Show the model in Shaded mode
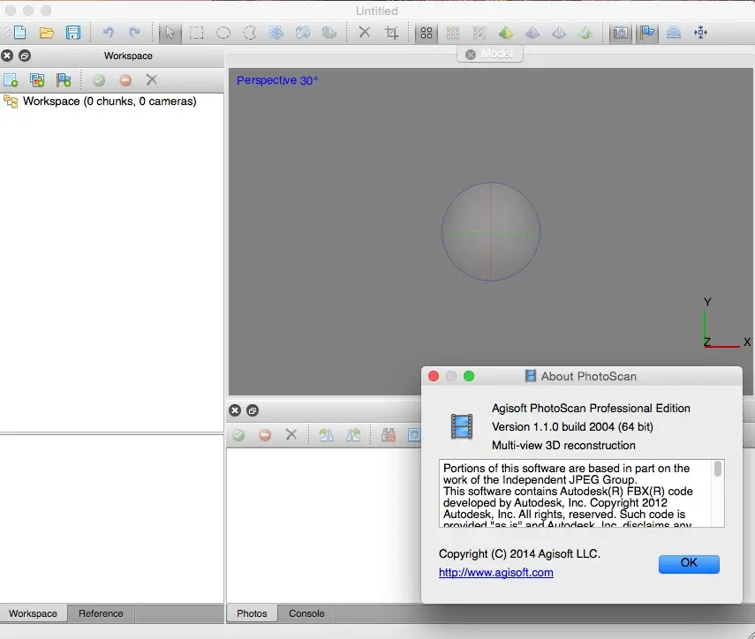The height and width of the screenshot is (639, 755). pos(506,33)
